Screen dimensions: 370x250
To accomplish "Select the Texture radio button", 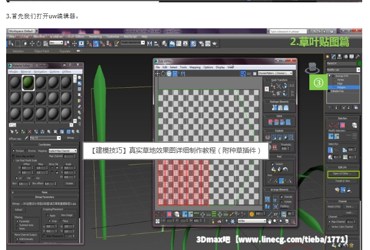I will [x=13, y=151].
